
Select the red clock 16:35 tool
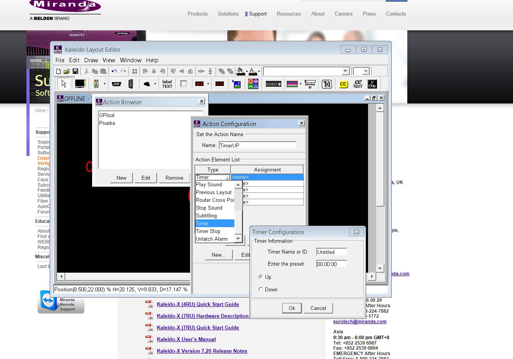(199, 84)
